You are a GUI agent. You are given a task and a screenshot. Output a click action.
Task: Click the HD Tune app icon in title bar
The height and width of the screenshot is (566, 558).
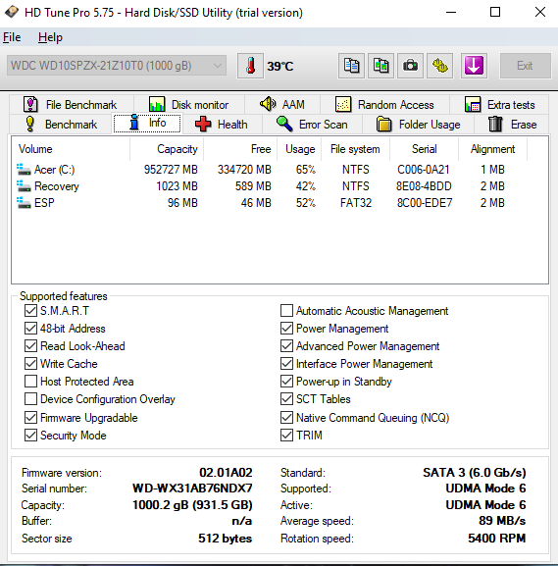click(12, 13)
